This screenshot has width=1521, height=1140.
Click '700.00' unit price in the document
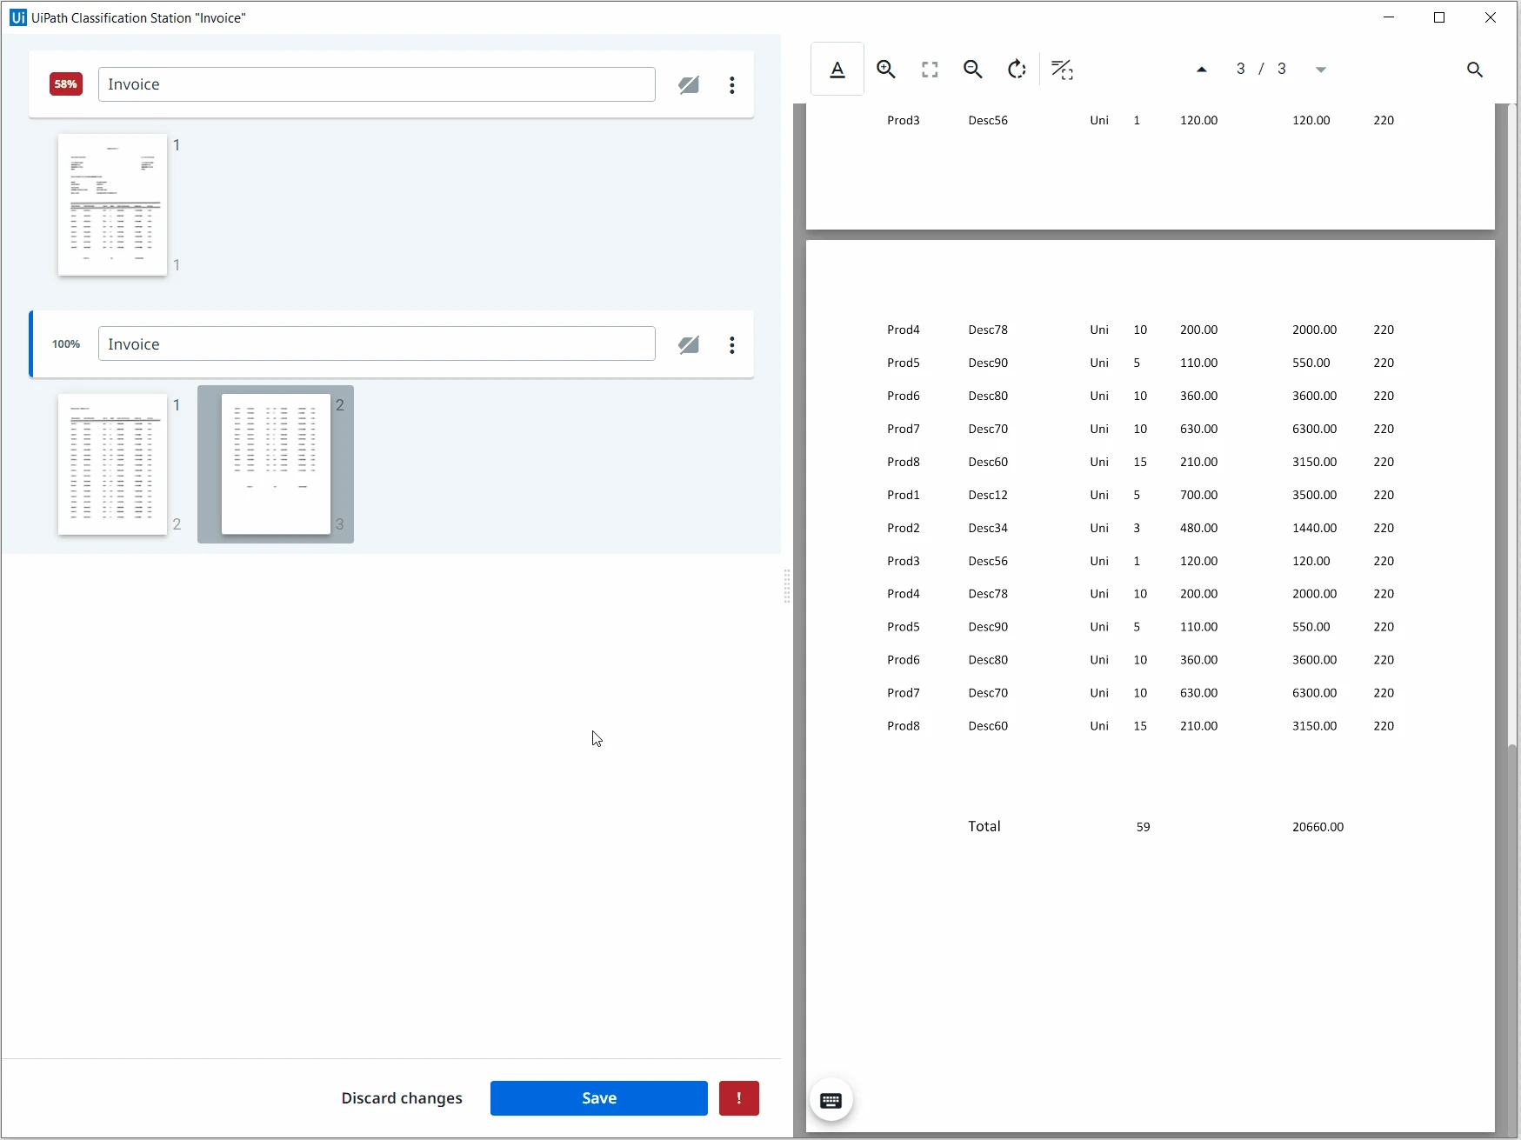tap(1198, 495)
